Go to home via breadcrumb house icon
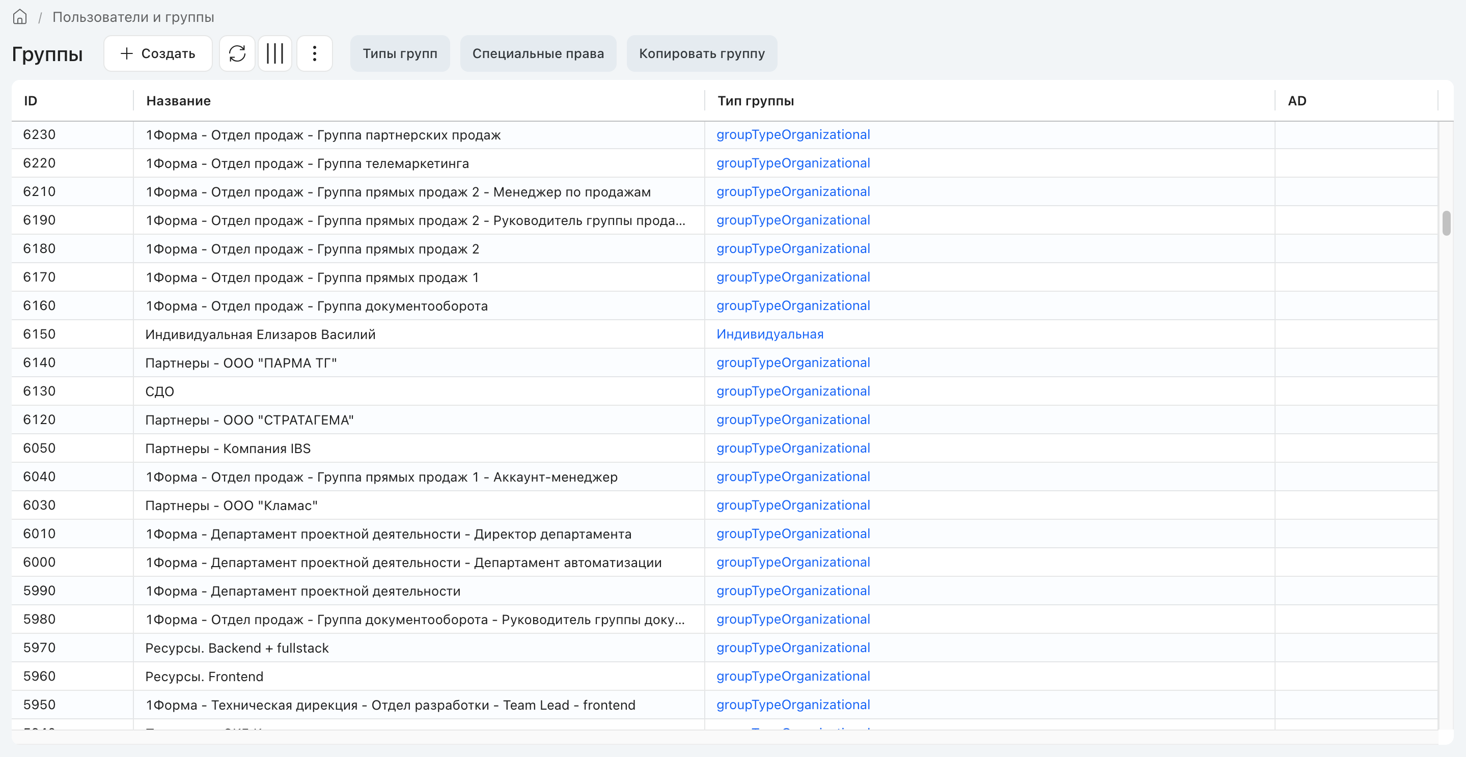Screen dimensions: 1466x757 pos(20,17)
